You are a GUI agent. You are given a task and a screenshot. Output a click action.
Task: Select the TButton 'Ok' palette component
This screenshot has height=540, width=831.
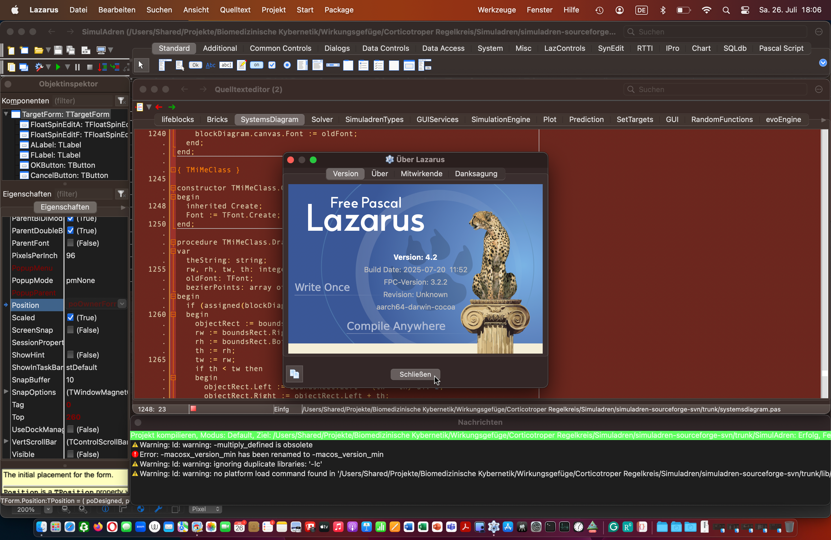point(196,65)
